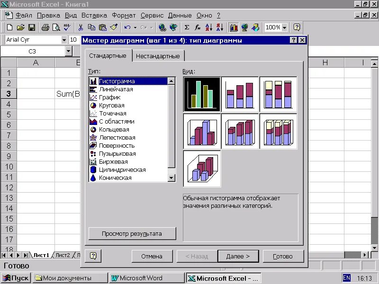Click the Далее > button
The image size is (379, 284).
coord(238,256)
